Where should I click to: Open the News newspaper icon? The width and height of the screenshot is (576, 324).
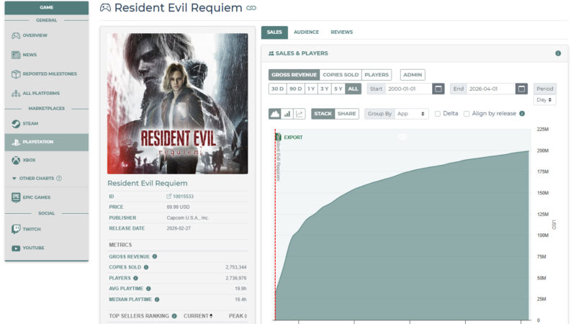(x=16, y=55)
